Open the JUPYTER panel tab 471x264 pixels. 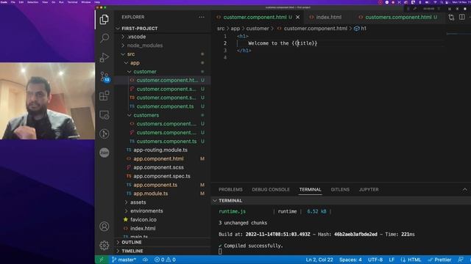369,189
